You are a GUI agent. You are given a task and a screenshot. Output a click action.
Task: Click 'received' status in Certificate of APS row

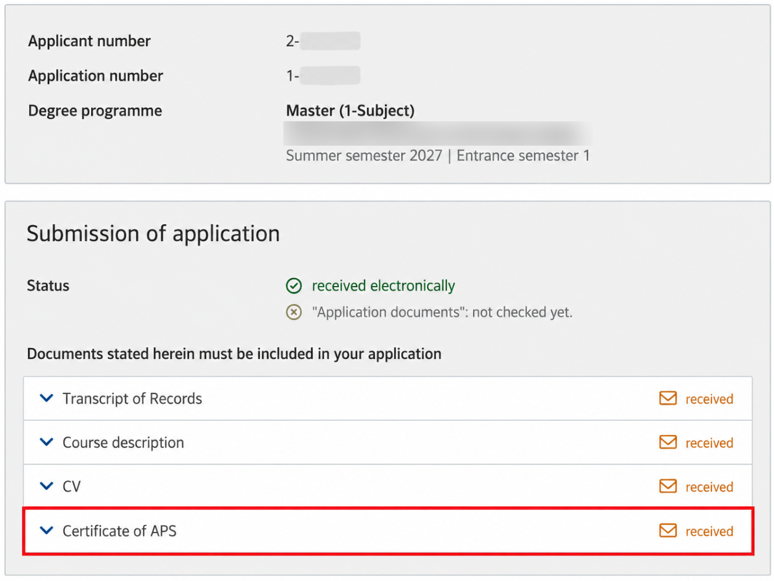point(709,532)
